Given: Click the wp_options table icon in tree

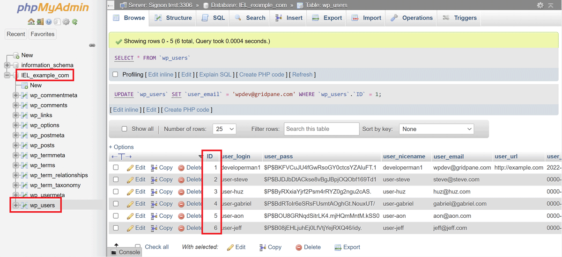Looking at the screenshot, I should pos(24,125).
